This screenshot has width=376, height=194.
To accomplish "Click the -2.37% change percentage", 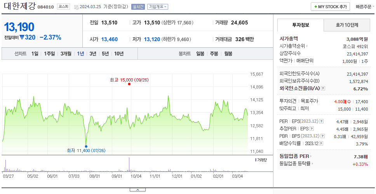I will [x=50, y=38].
